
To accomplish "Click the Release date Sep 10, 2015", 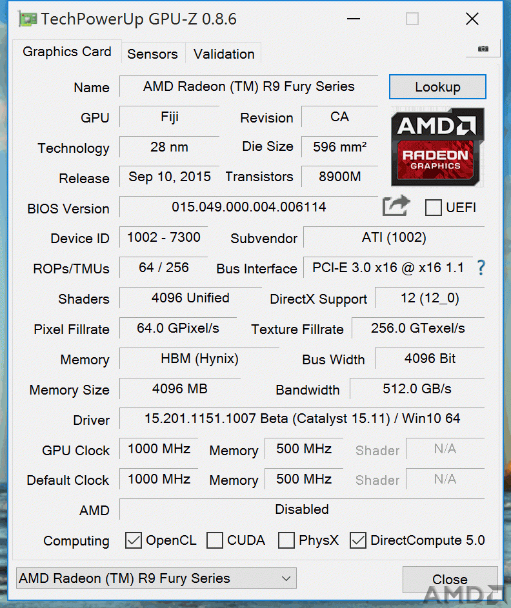I will (x=170, y=177).
